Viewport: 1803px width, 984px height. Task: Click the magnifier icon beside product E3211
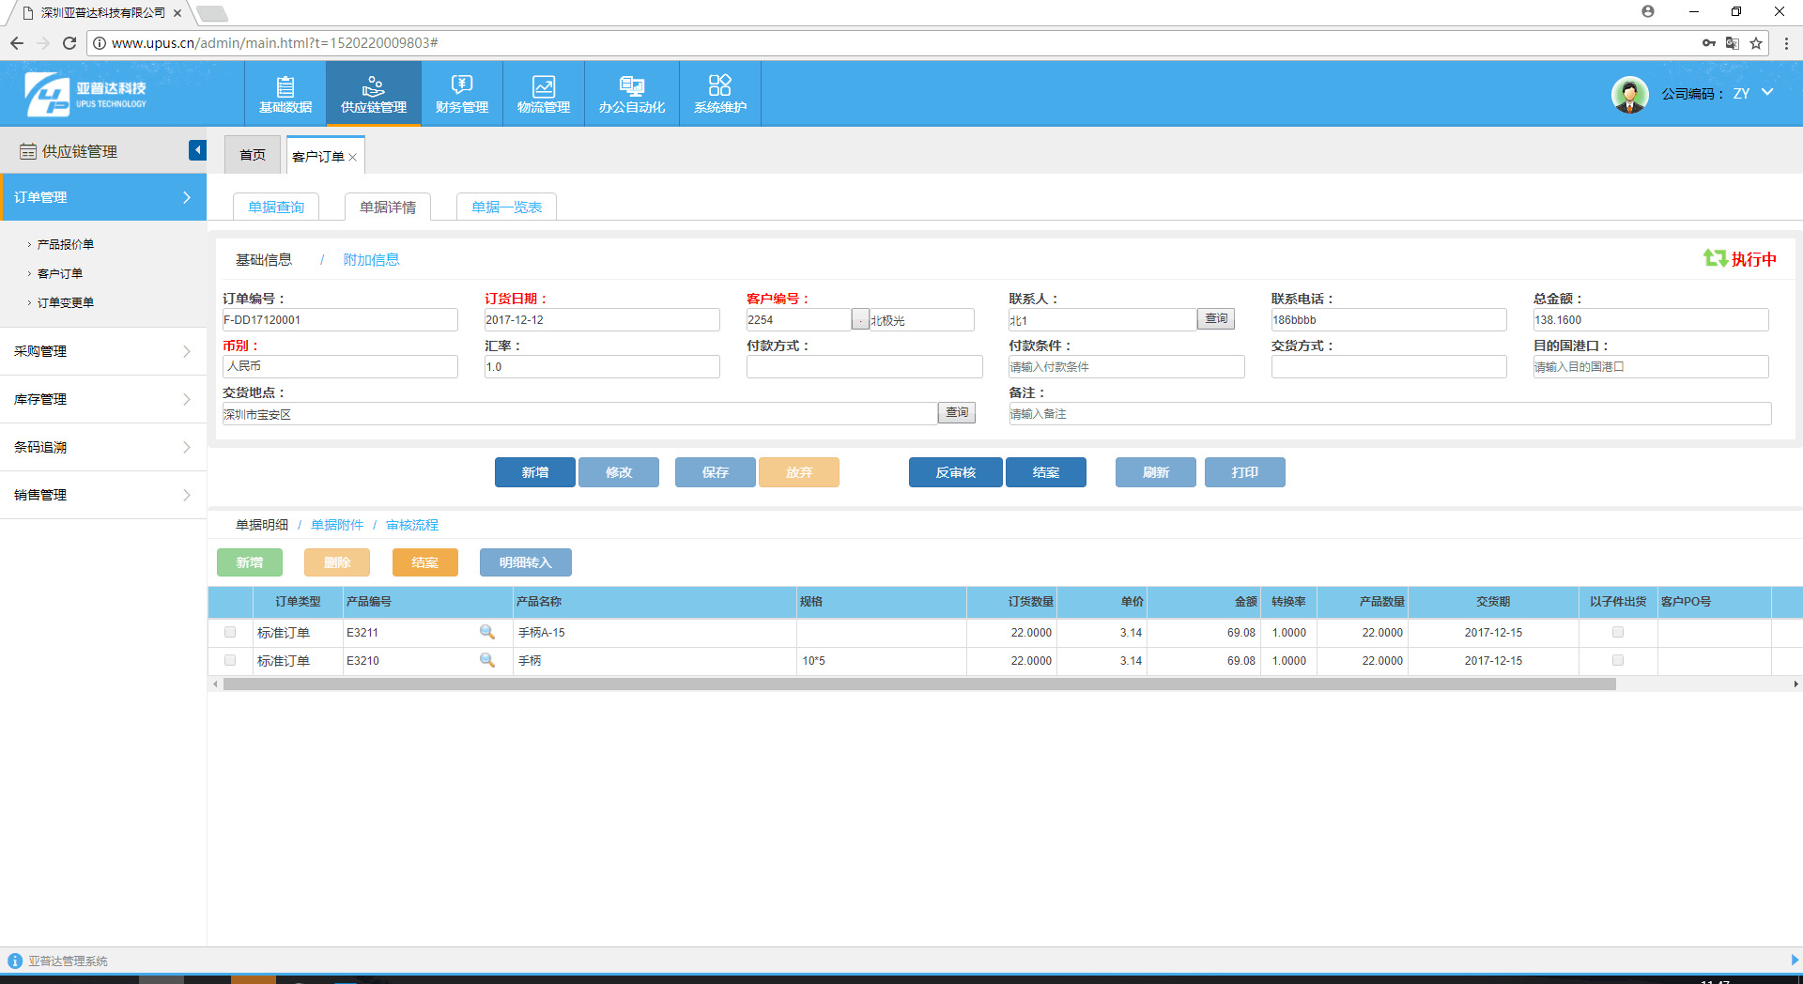pos(488,632)
